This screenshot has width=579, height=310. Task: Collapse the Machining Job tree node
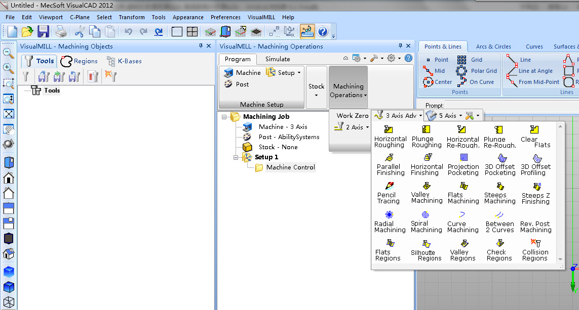pos(224,117)
